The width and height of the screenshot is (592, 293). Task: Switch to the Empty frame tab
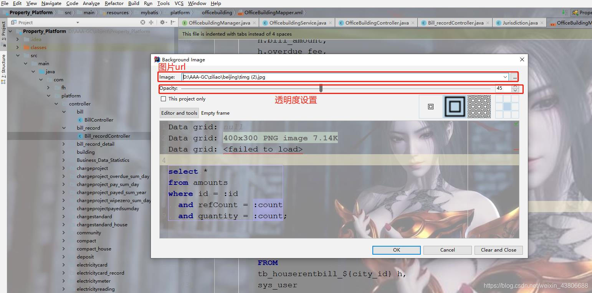pos(215,113)
